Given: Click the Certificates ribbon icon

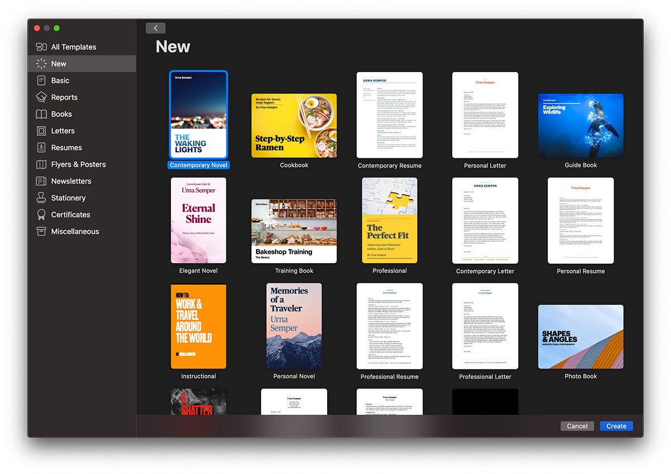Looking at the screenshot, I should click(x=41, y=215).
